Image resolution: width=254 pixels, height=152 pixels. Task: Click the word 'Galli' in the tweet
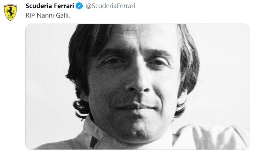(63, 15)
